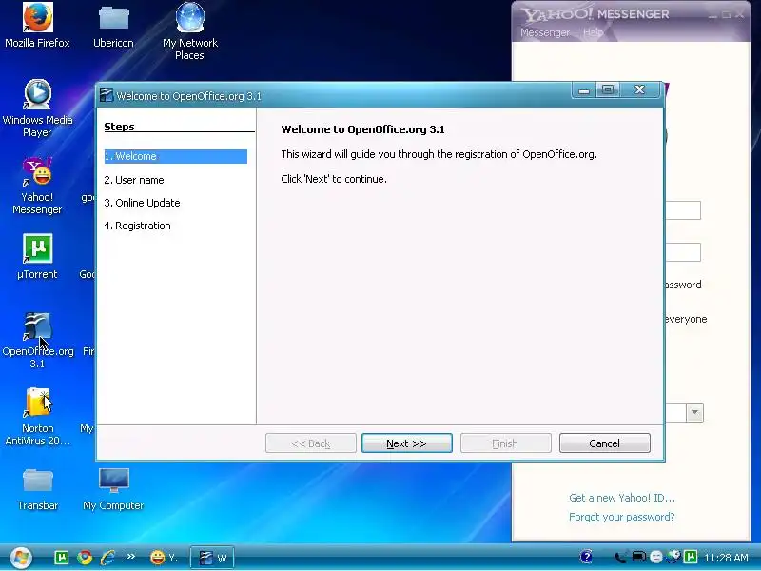Click Get a new Yahoo! ID link
Image resolution: width=761 pixels, height=571 pixels.
(x=622, y=498)
